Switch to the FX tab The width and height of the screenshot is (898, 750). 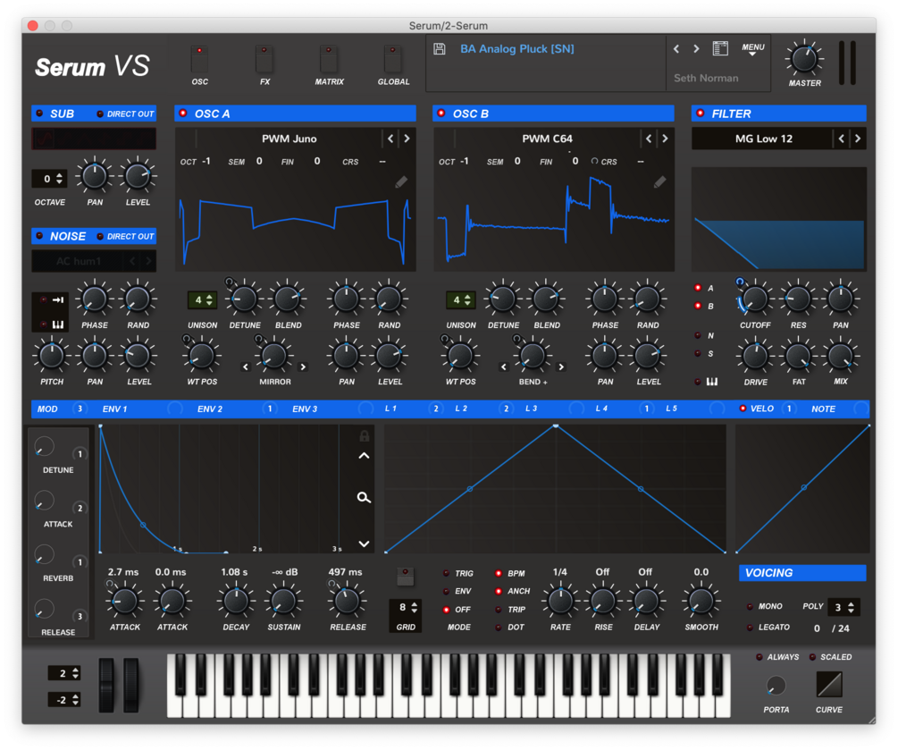coord(264,59)
